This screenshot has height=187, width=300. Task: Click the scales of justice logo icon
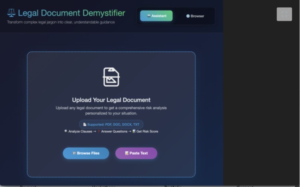pos(12,13)
